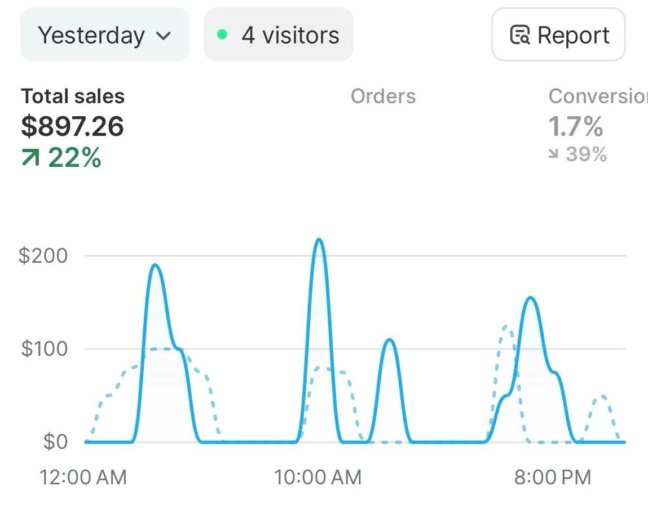Click the gray down arrow beside 39%
The height and width of the screenshot is (521, 648).
[554, 154]
